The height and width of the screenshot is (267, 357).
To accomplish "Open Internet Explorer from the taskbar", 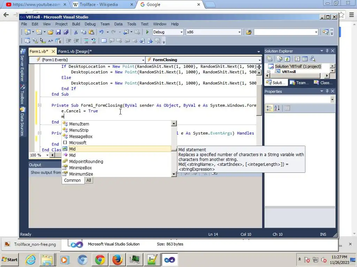I will [30, 259].
